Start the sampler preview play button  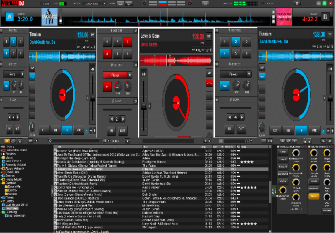pos(221,141)
